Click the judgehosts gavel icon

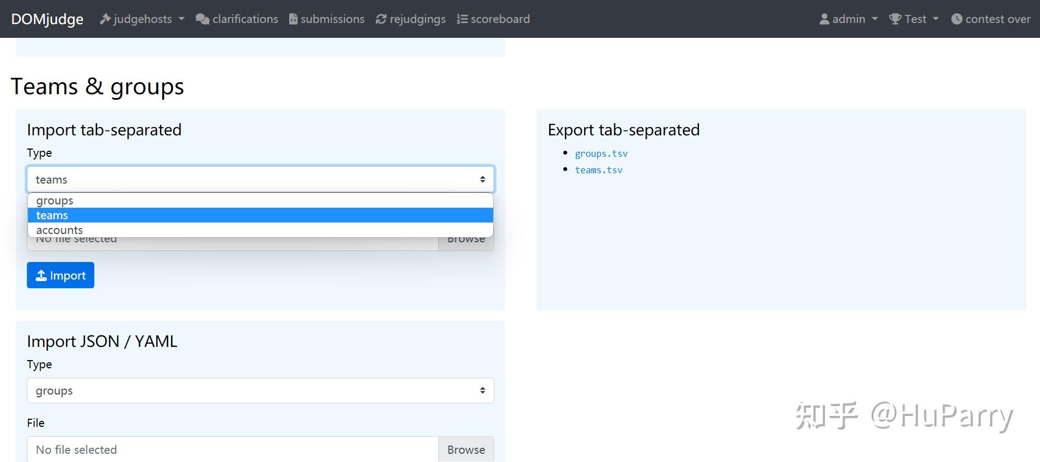click(x=105, y=19)
